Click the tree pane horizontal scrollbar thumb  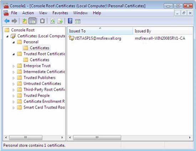[26, 137]
